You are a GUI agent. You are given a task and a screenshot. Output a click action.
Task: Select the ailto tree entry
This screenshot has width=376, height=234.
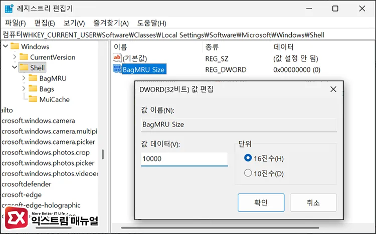coord(7,110)
